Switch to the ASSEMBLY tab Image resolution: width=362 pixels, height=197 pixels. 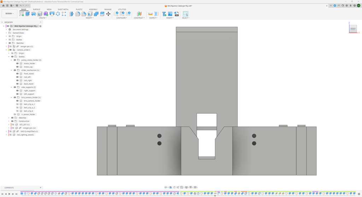[93, 10]
